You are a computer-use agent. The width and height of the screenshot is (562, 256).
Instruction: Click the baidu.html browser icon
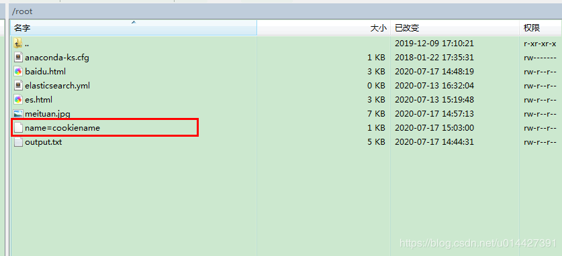18,71
